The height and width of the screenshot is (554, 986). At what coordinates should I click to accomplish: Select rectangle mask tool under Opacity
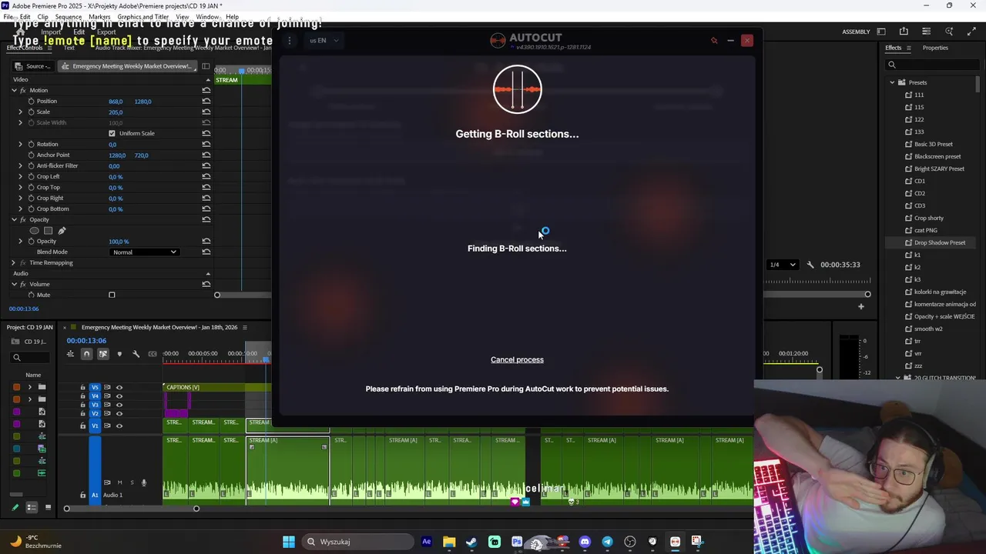[x=48, y=230]
